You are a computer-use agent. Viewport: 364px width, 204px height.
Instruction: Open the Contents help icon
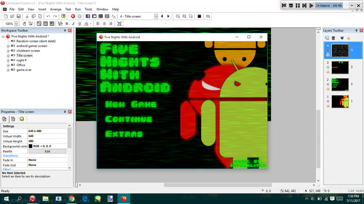pos(63,16)
